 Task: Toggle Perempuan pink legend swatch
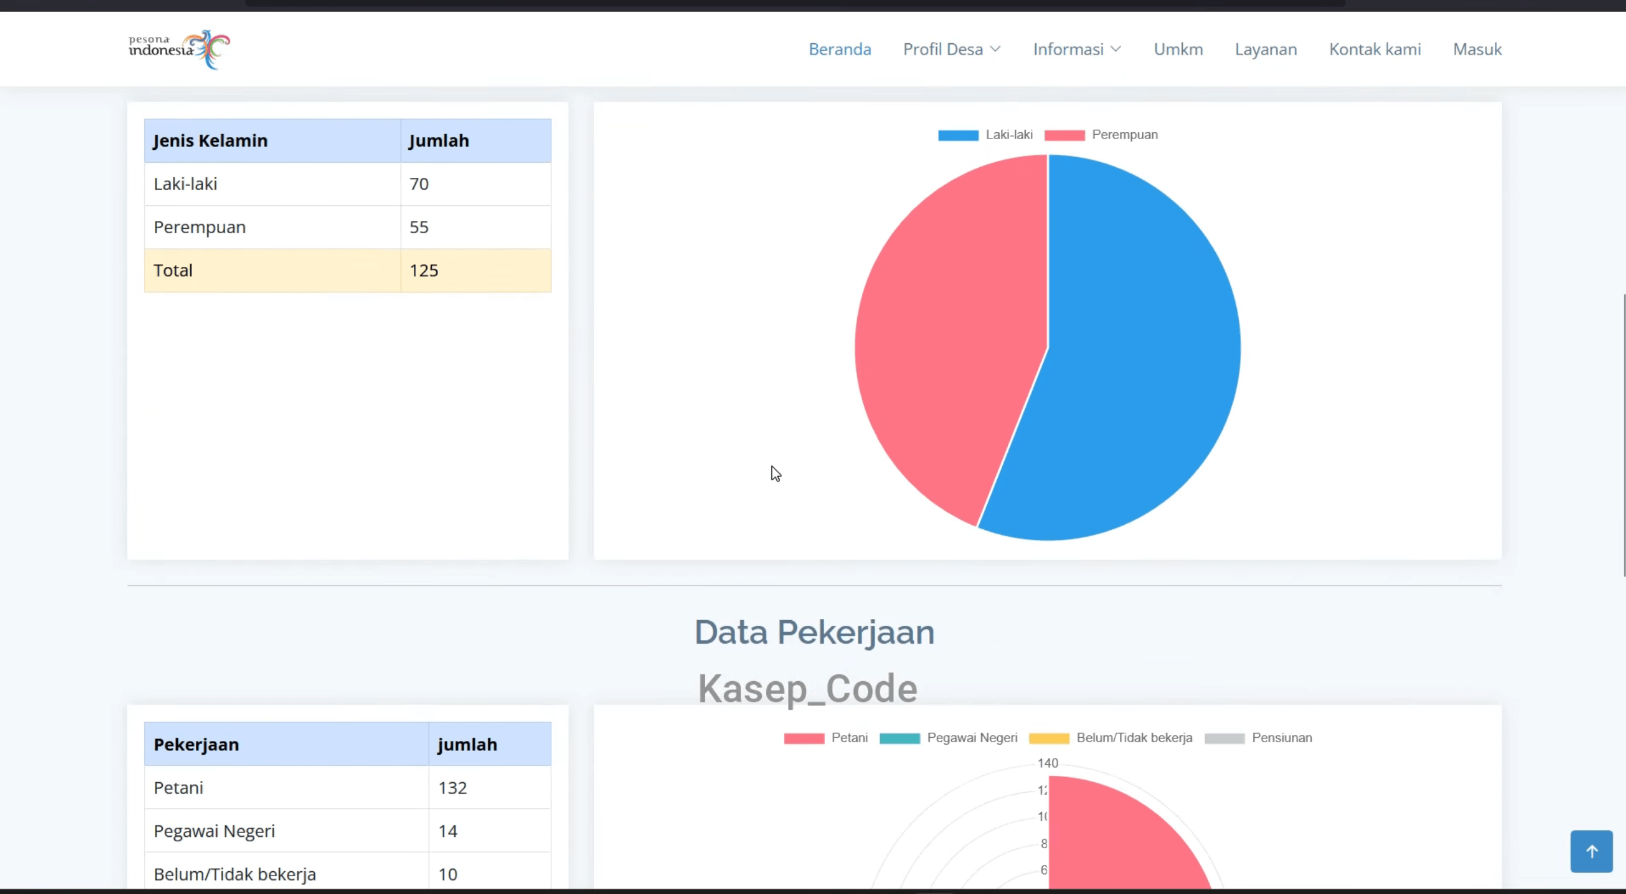(1064, 135)
